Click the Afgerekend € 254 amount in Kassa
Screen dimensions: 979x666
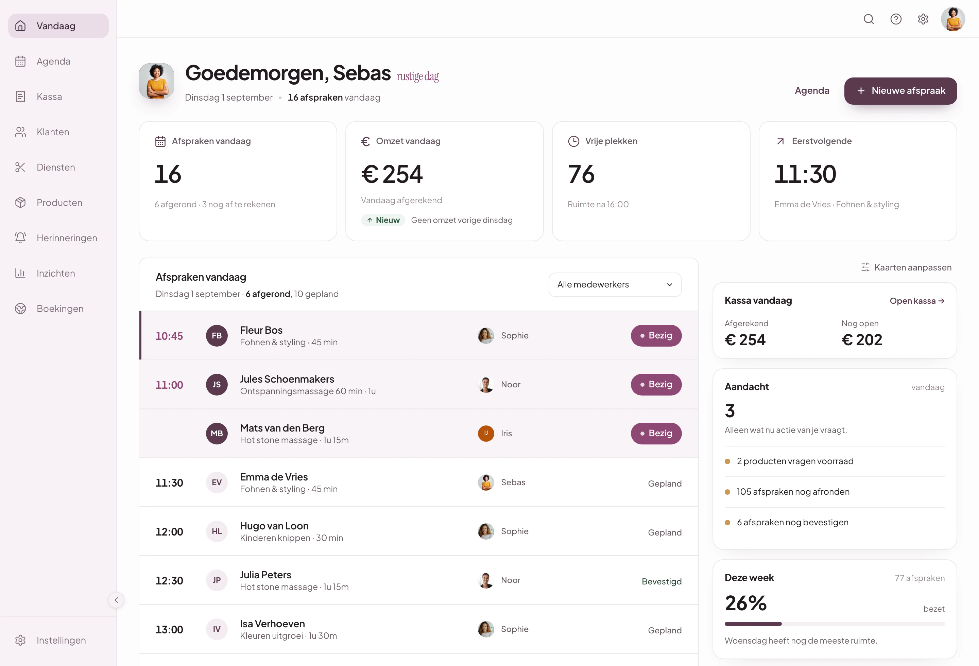(x=745, y=340)
